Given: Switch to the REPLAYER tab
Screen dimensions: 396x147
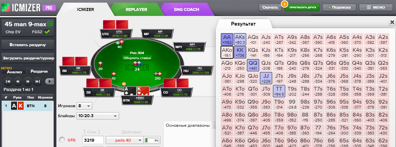Looking at the screenshot, I should point(136,10).
